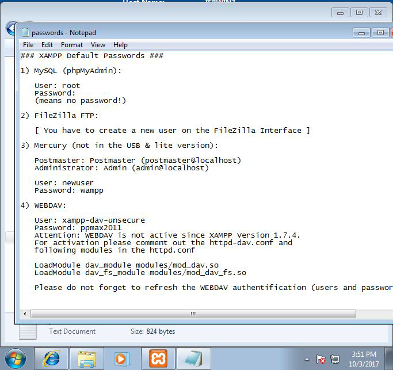Click the 'Attention: WEBDAV is not active' line
The image size is (393, 370).
[167, 235]
